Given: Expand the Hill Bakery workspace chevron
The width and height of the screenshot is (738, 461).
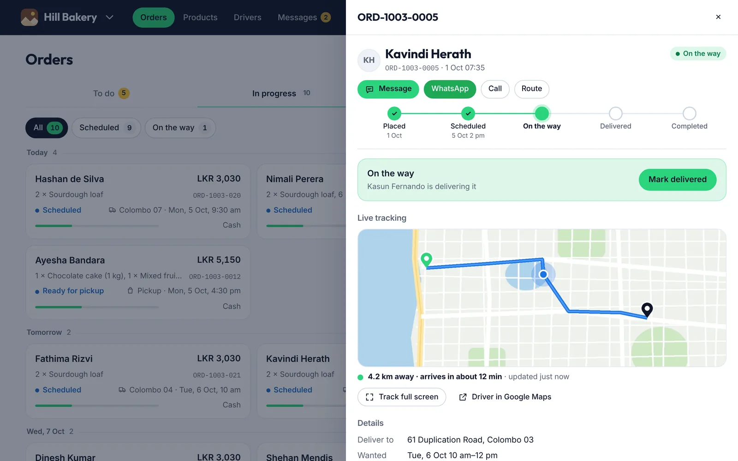Looking at the screenshot, I should pos(109,18).
